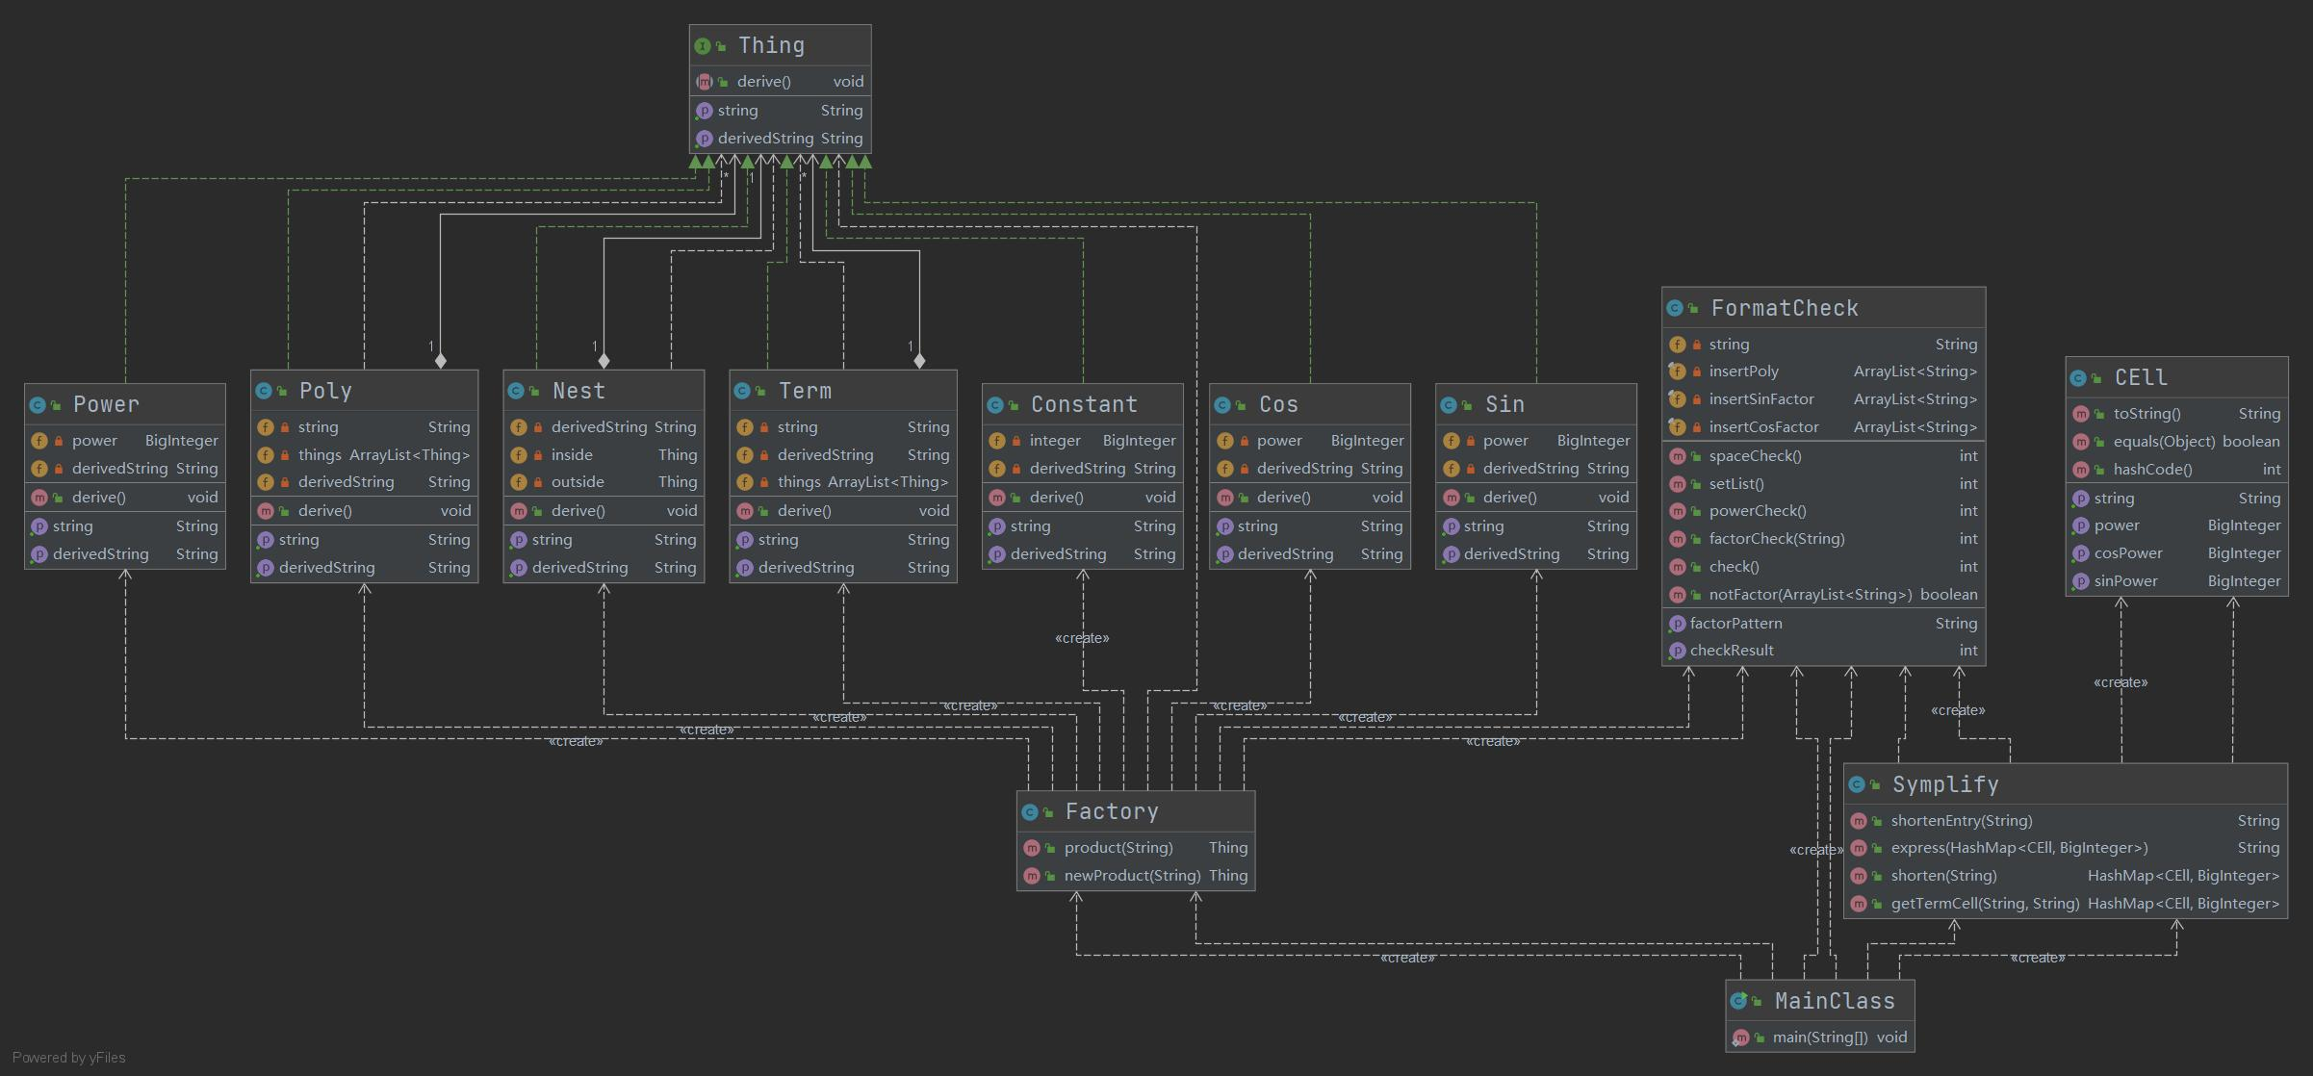Image resolution: width=2313 pixels, height=1076 pixels.
Task: Click the class icon next to FormatCheck
Action: pos(1675,308)
